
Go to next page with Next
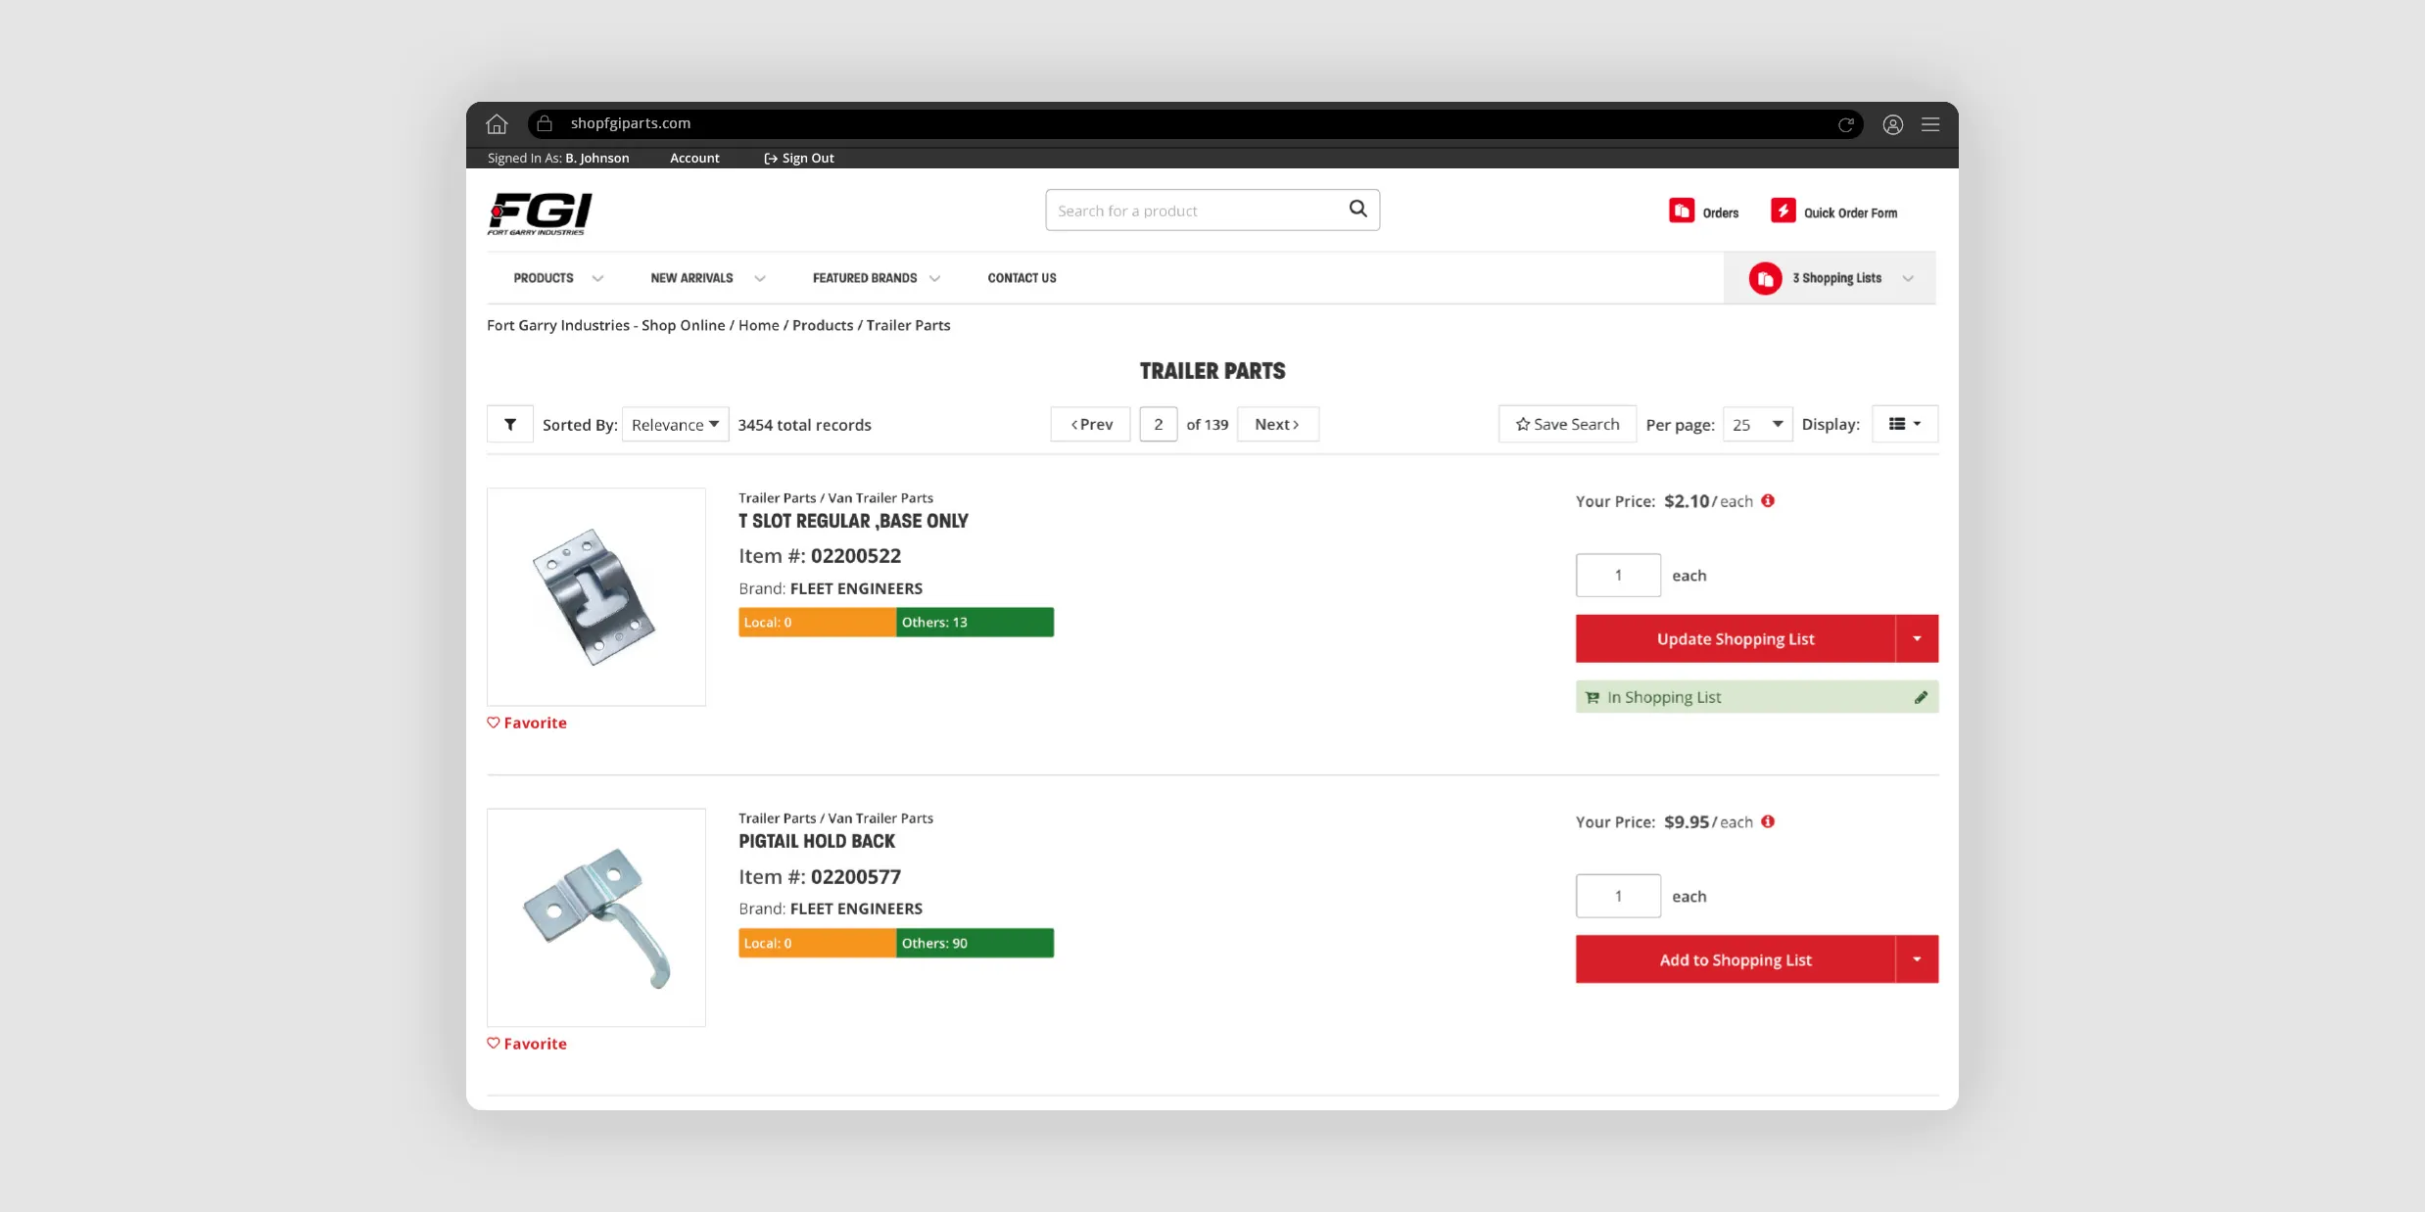1278,424
